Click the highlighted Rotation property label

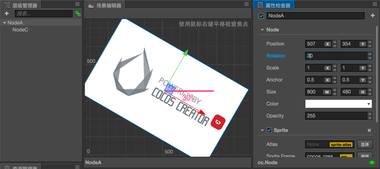pyautogui.click(x=276, y=56)
